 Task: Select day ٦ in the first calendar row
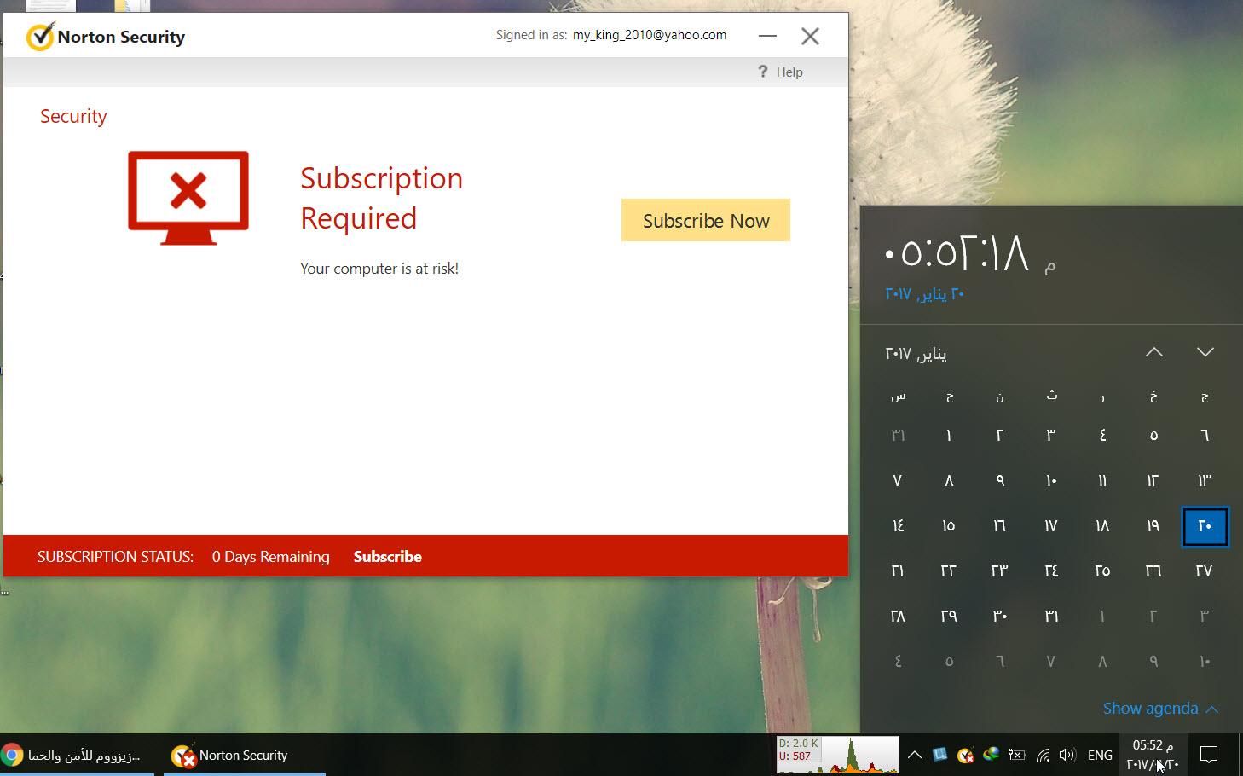coord(1205,435)
